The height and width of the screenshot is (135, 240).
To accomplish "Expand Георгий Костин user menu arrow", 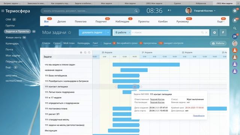I will (x=215, y=11).
